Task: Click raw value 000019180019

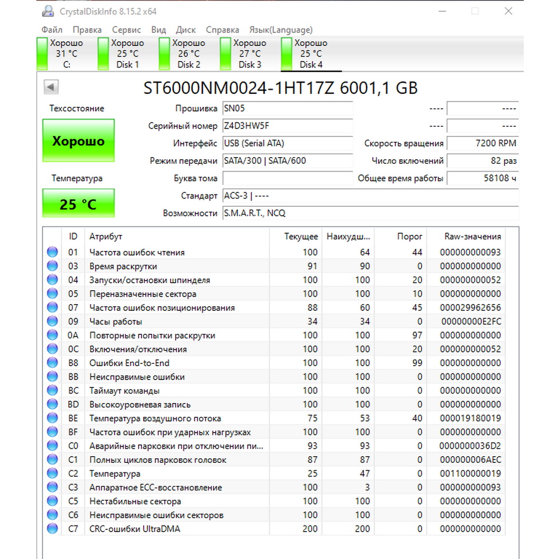Action: pyautogui.click(x=470, y=418)
